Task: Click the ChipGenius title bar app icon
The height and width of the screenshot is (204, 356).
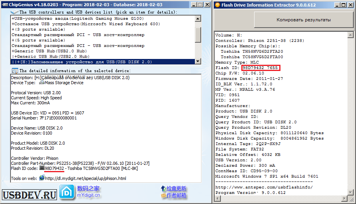Action: (x=5, y=5)
